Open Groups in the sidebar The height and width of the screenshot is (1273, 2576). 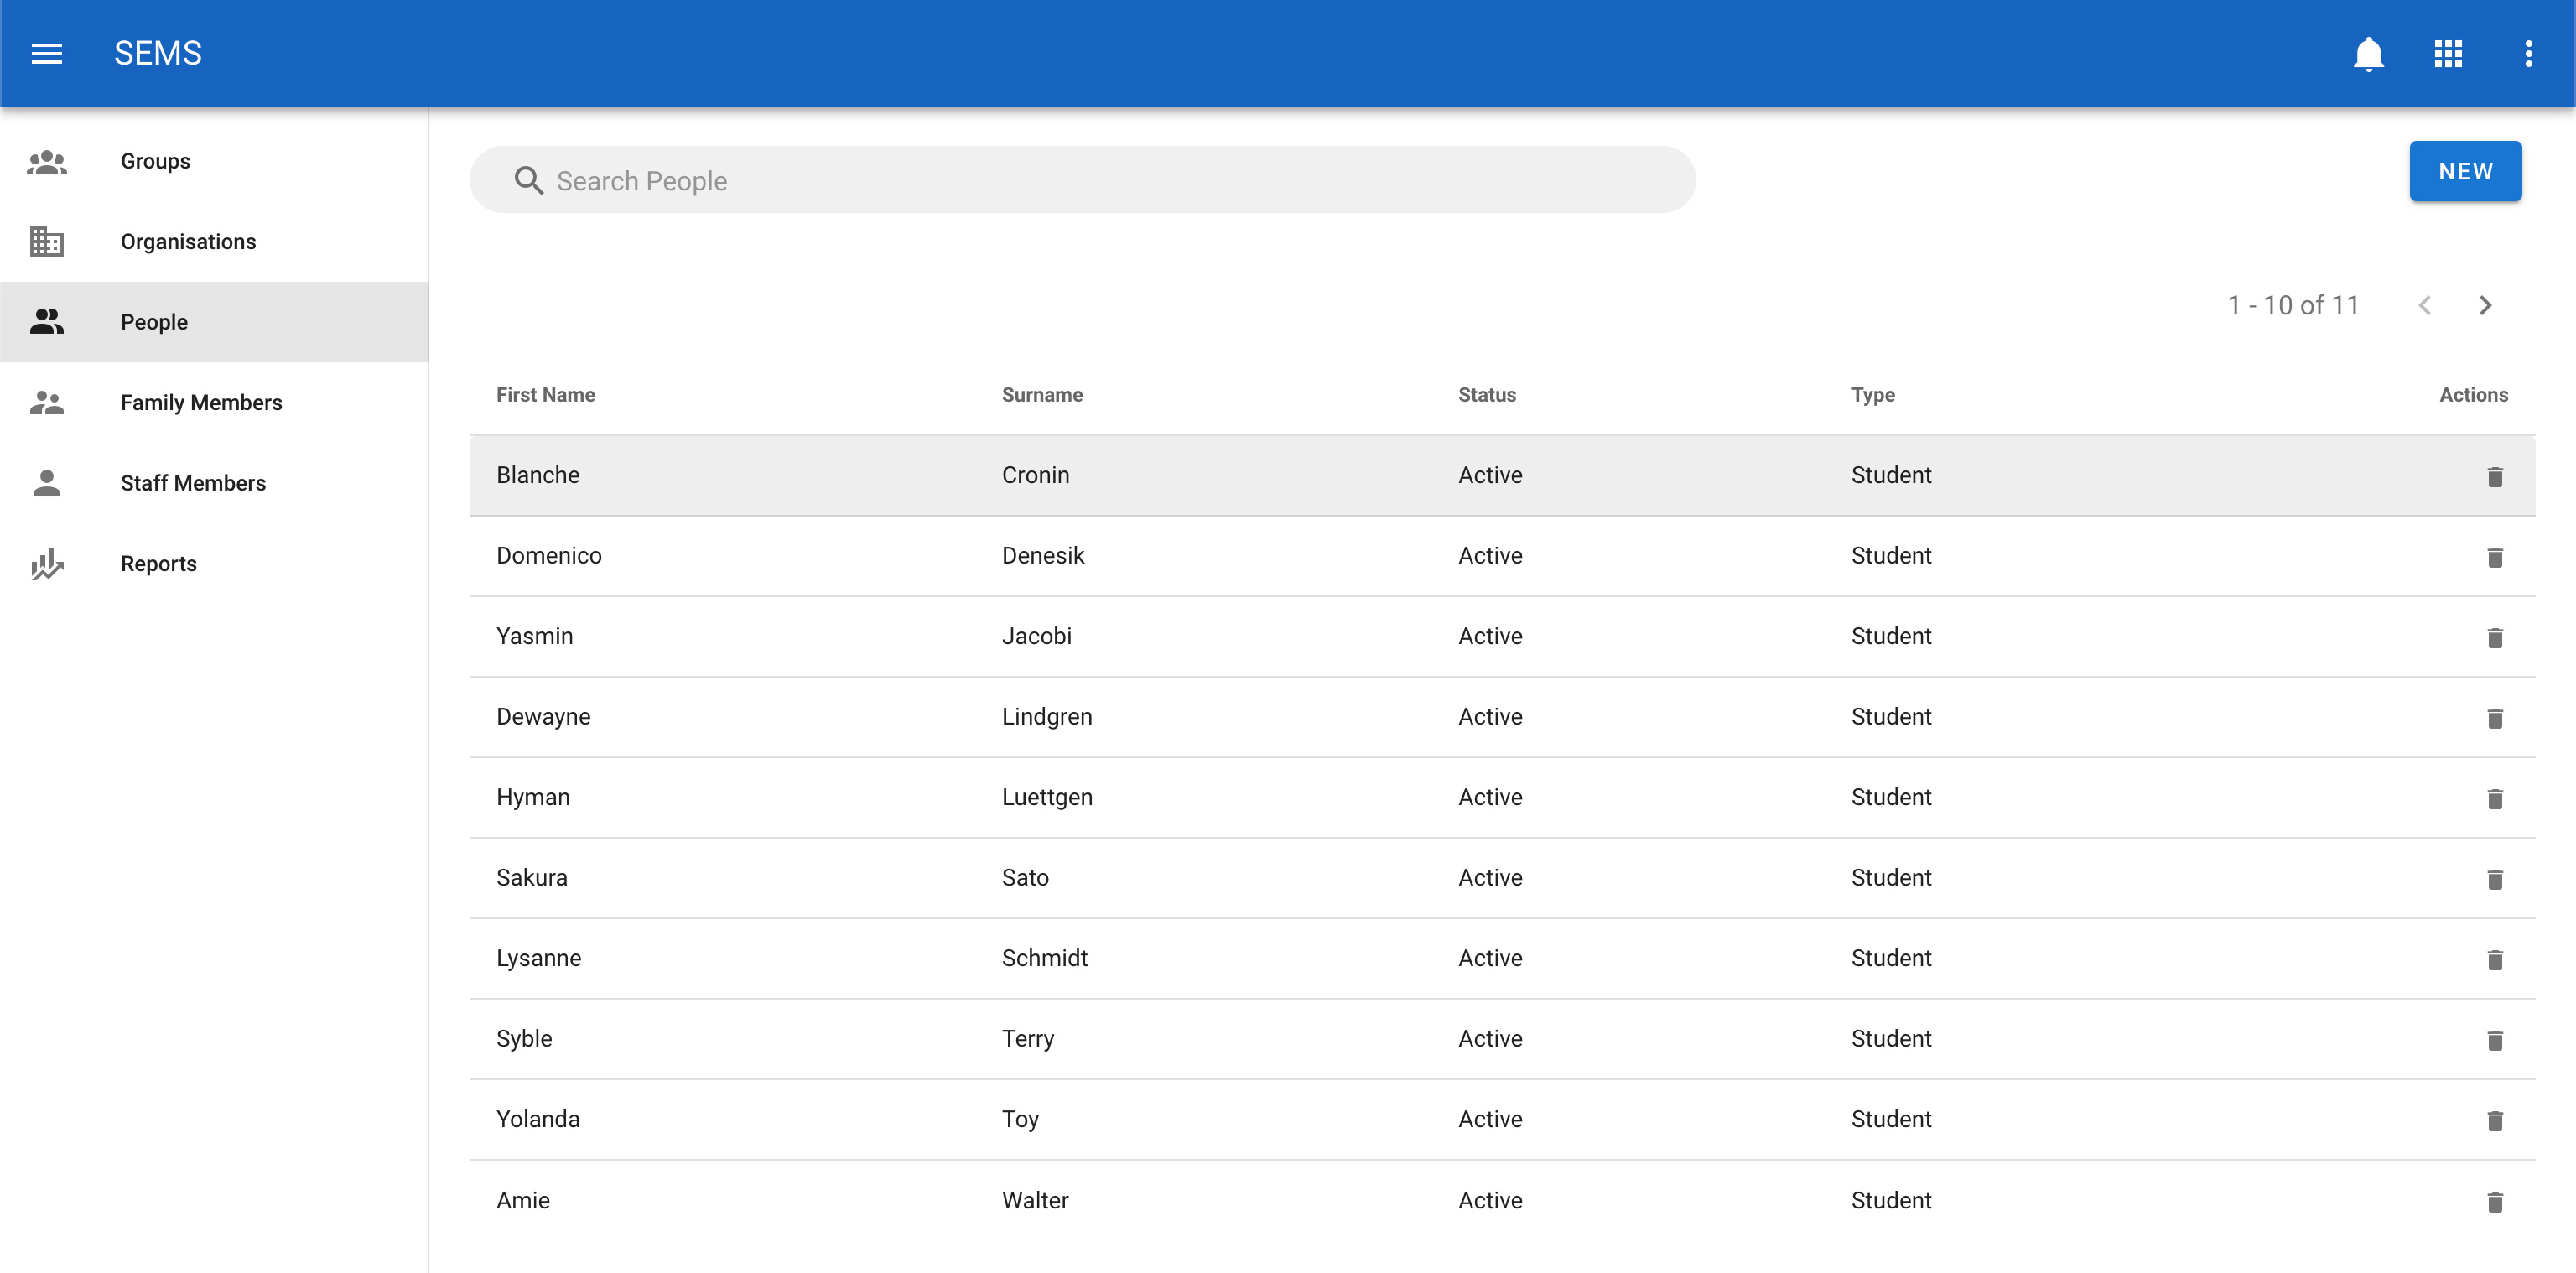tap(155, 161)
